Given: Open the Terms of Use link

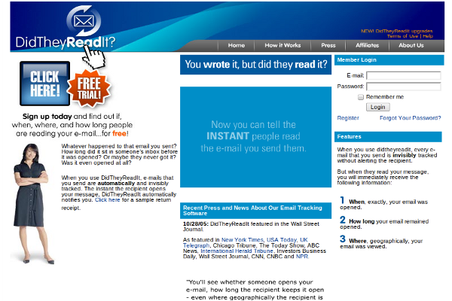Looking at the screenshot, I should click(402, 36).
